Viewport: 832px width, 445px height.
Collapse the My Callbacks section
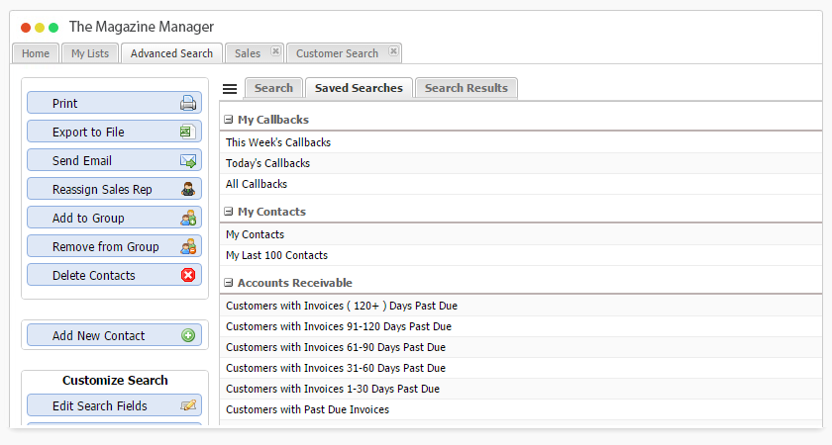point(229,120)
